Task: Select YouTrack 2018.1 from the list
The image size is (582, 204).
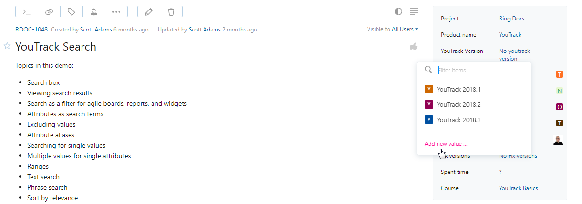Action: pos(459,90)
